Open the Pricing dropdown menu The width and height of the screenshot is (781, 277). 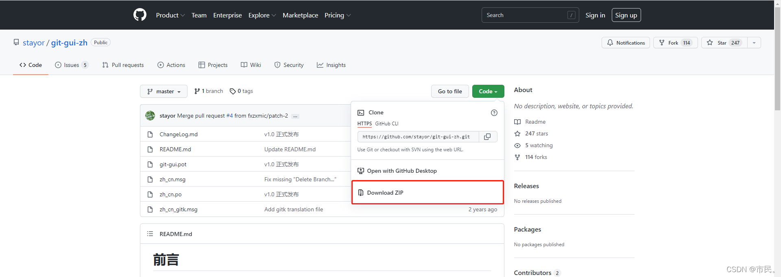click(x=338, y=15)
